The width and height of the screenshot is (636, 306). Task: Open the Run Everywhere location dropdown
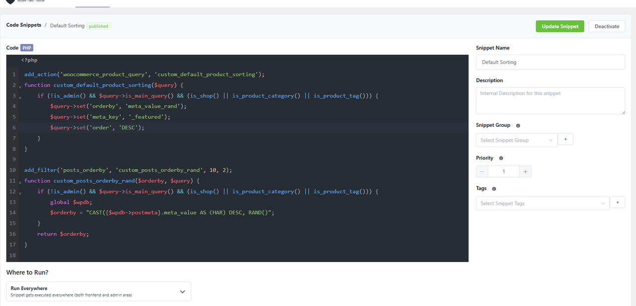pyautogui.click(x=98, y=291)
